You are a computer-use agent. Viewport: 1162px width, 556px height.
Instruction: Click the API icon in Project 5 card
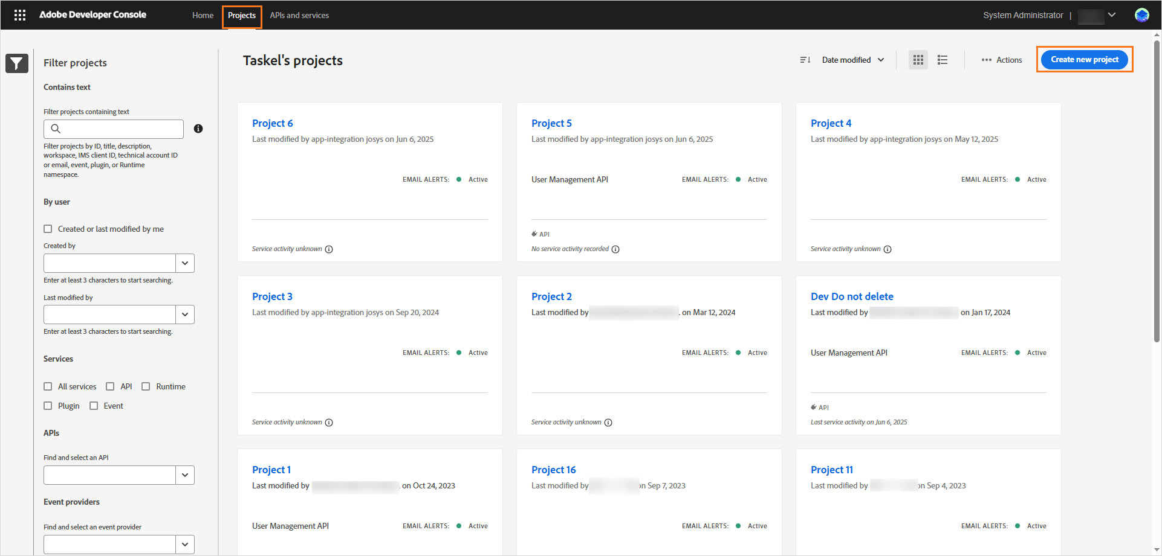point(534,234)
